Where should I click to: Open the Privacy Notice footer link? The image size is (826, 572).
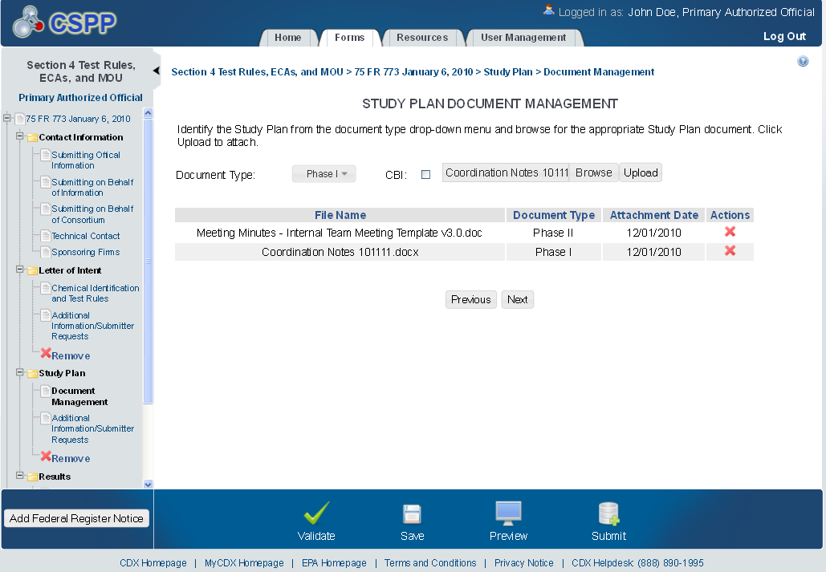[523, 563]
